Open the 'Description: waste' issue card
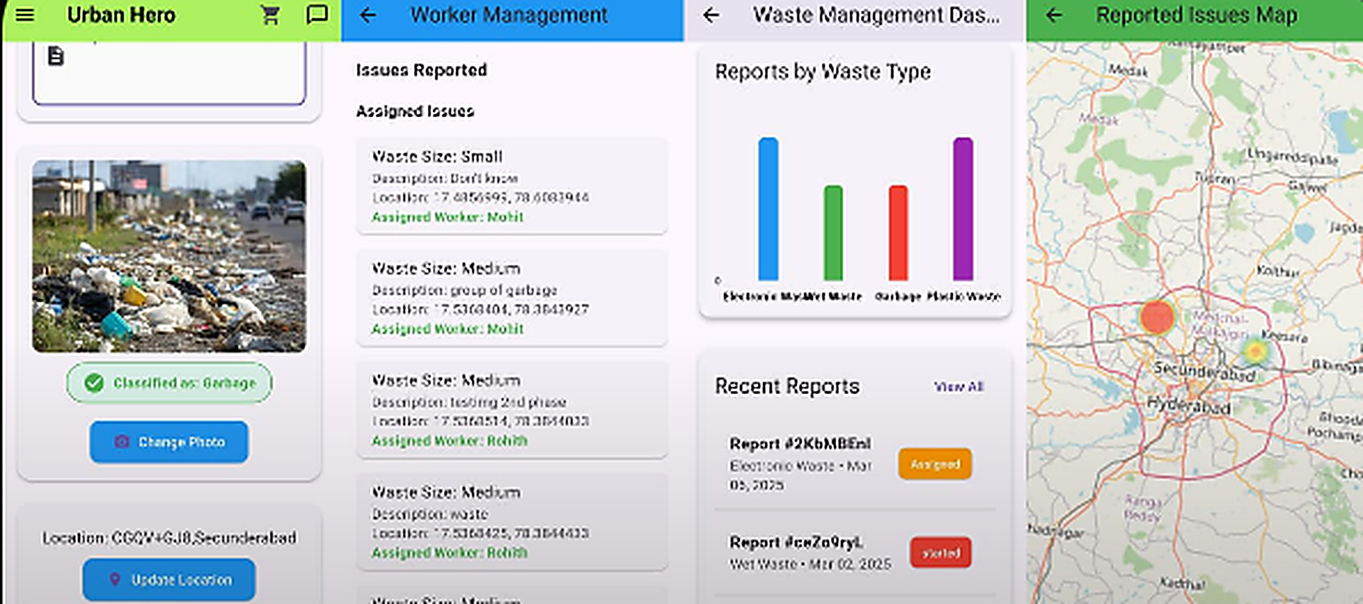 coord(512,522)
